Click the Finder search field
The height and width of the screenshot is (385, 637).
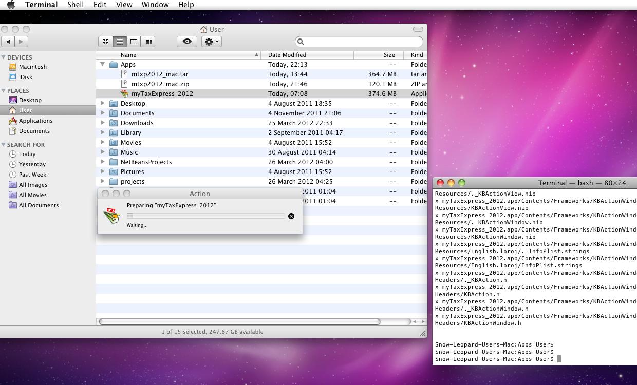pos(359,42)
